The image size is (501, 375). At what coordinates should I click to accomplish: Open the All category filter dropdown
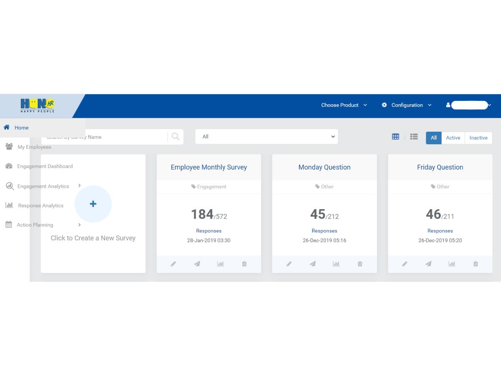[266, 136]
